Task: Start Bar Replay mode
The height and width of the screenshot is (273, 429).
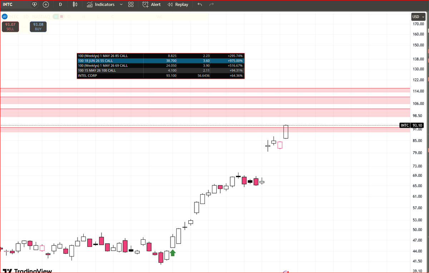Action: pyautogui.click(x=178, y=5)
